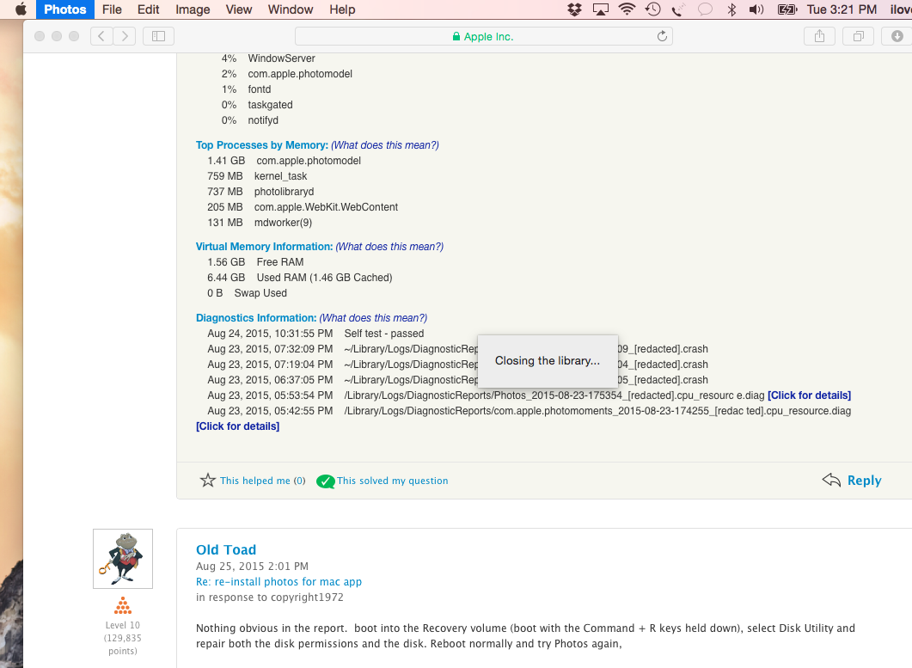The image size is (912, 668).
Task: Go back with Safari's back arrow
Action: point(101,36)
